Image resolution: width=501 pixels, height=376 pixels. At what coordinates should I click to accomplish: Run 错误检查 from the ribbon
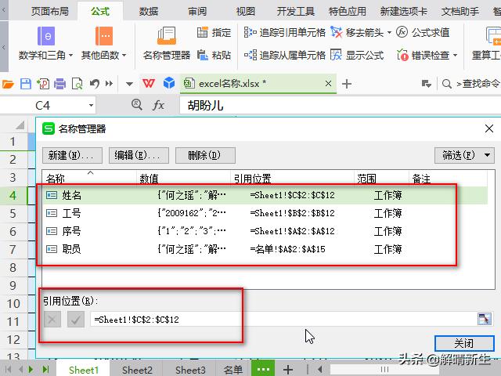(x=423, y=55)
